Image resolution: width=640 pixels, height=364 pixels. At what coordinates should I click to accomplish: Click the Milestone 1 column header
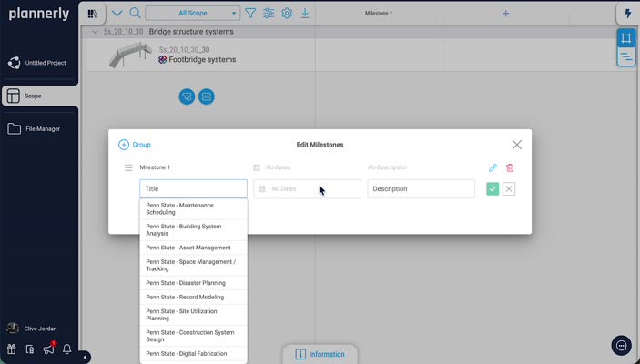tap(379, 14)
